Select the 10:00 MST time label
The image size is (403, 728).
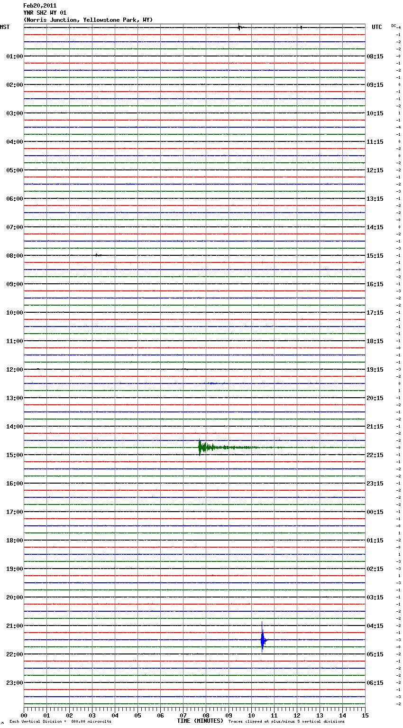[15, 313]
